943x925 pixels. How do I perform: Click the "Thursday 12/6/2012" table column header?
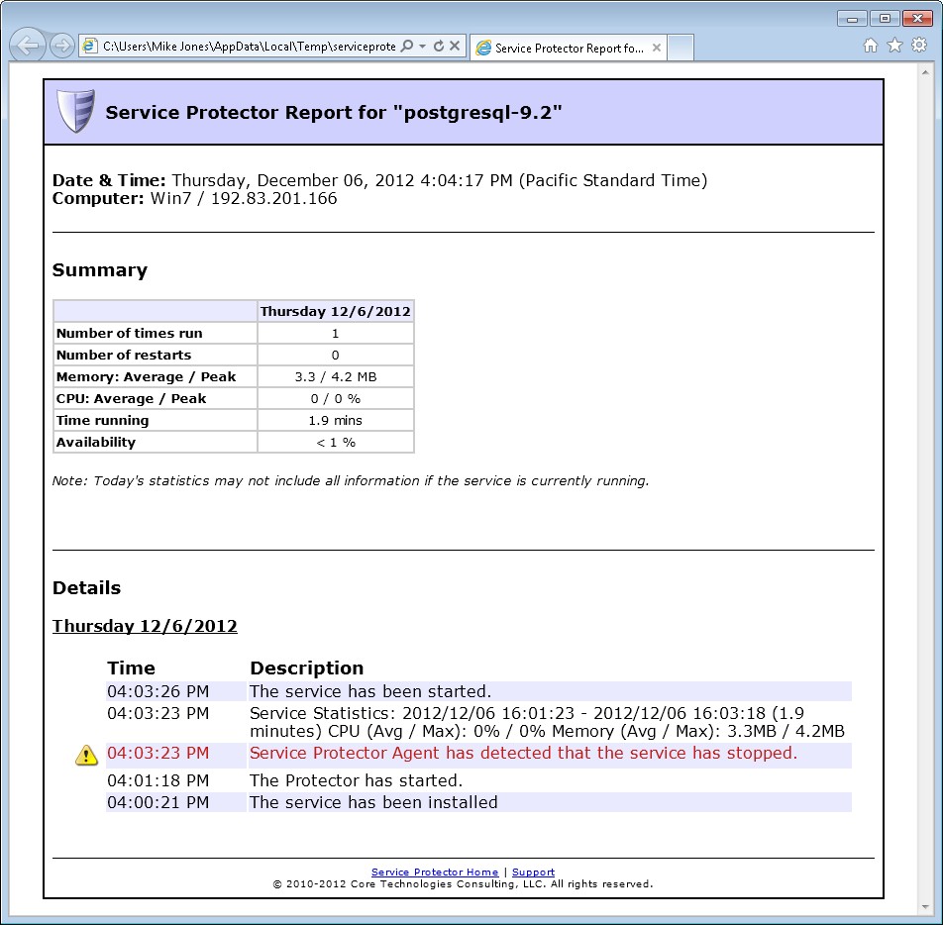coord(336,312)
